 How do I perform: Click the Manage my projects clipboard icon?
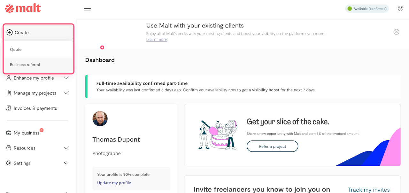click(9, 93)
